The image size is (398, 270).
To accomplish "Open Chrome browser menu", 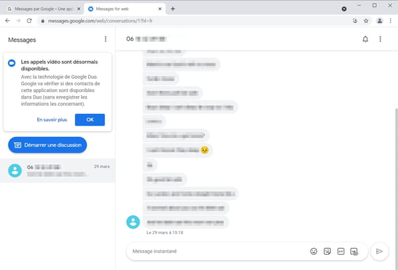I will tap(391, 21).
